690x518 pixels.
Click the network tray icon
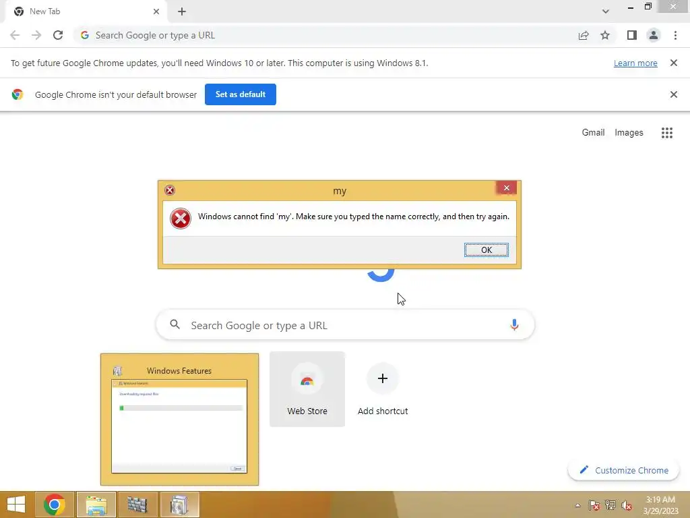pos(610,505)
